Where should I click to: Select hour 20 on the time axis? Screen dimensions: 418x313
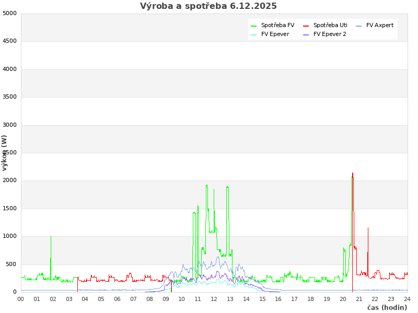tap(343, 299)
